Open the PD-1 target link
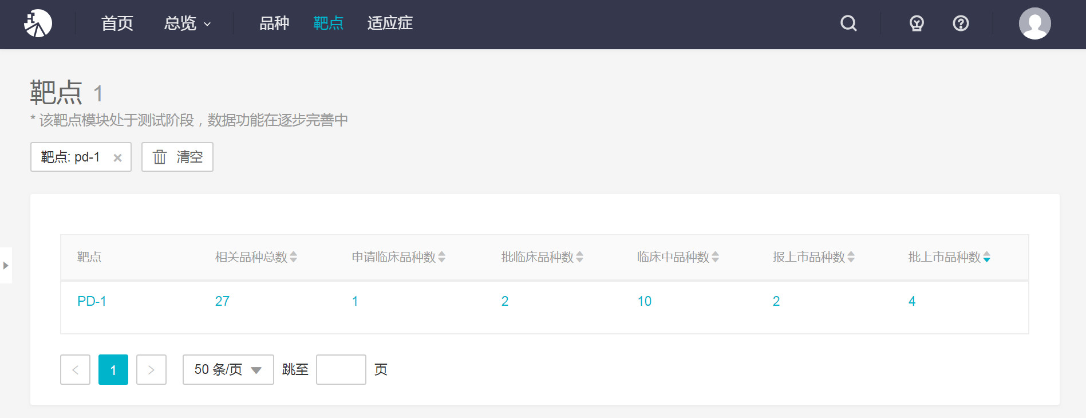Viewport: 1086px width, 418px height. click(92, 301)
